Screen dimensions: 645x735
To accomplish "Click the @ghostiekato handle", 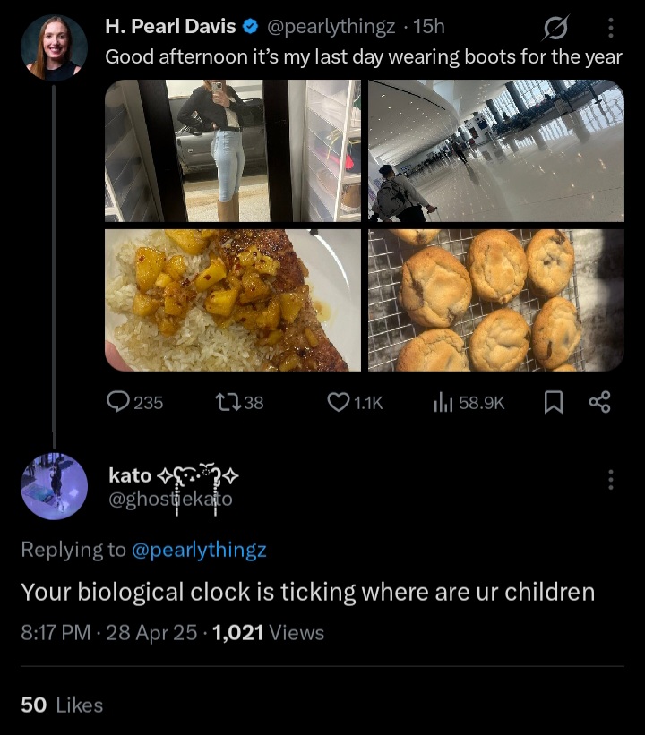I will (x=170, y=500).
